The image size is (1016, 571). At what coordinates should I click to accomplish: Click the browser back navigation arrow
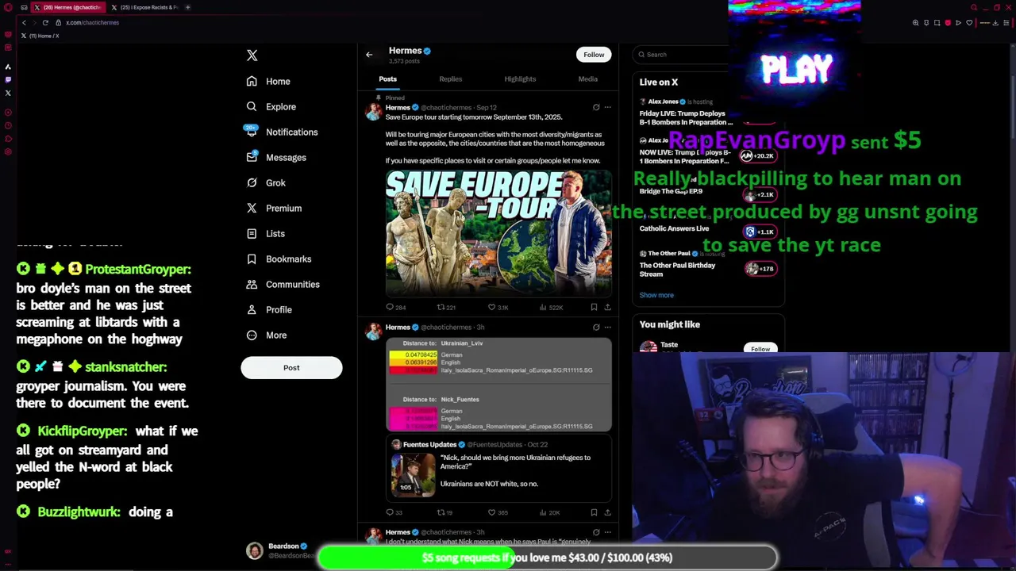[24, 22]
